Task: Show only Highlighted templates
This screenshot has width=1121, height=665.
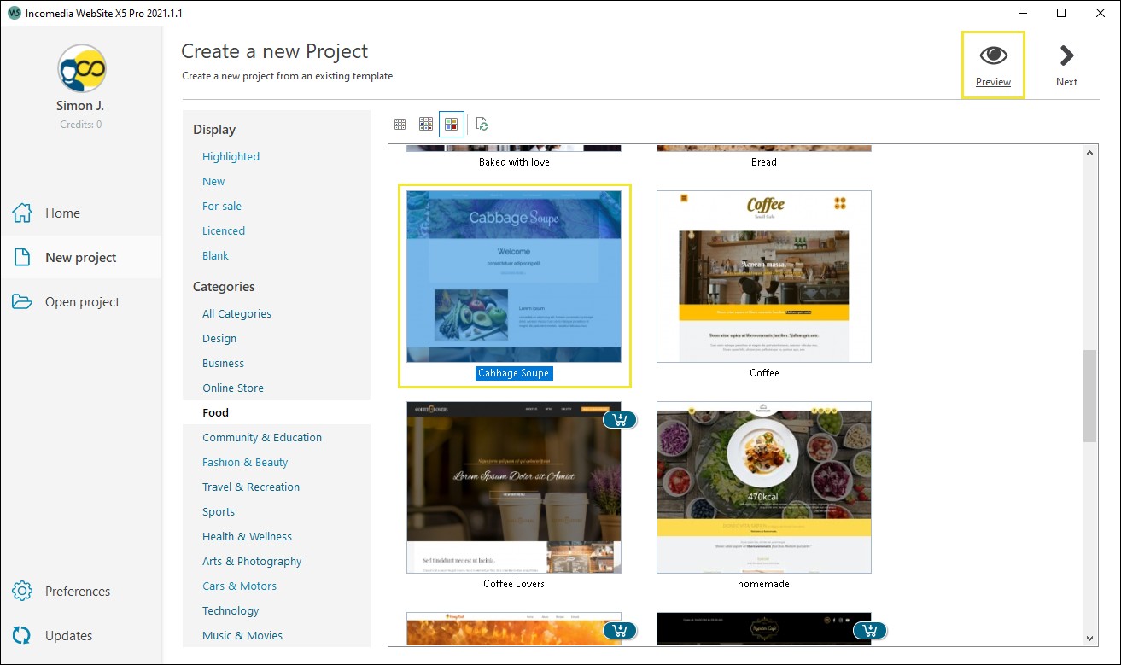Action: (230, 156)
